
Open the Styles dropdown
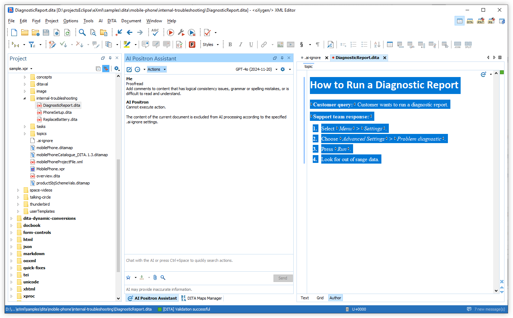point(211,45)
